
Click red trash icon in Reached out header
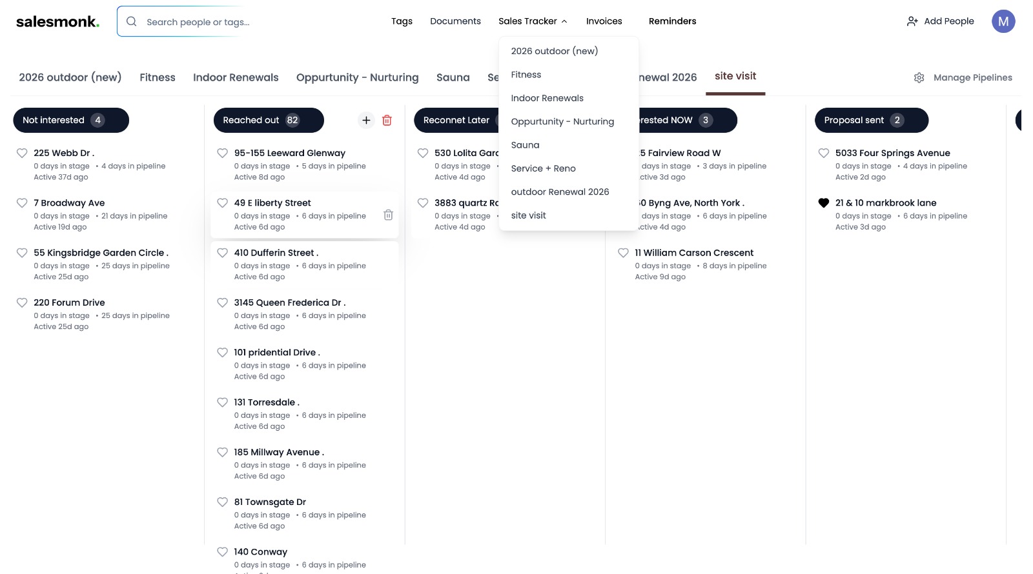(x=387, y=120)
